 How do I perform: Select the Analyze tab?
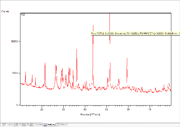(49, 125)
